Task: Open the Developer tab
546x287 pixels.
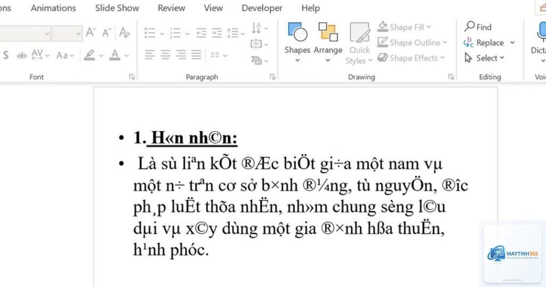Action: pyautogui.click(x=262, y=8)
